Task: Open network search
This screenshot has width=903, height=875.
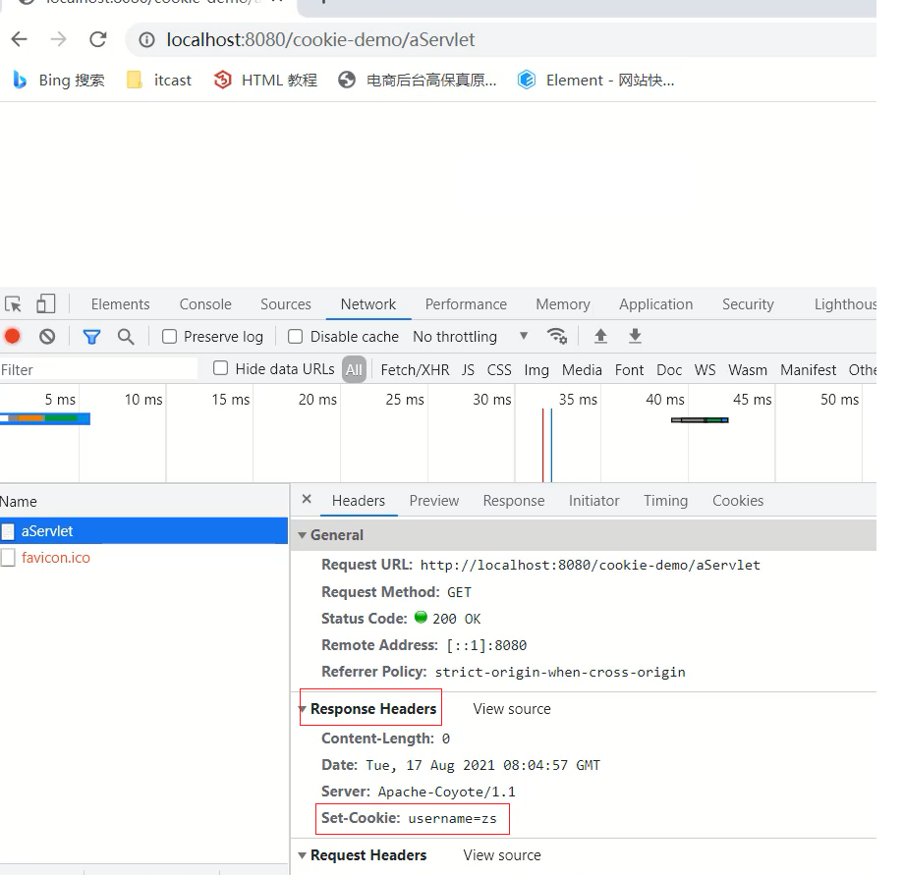Action: pos(126,337)
